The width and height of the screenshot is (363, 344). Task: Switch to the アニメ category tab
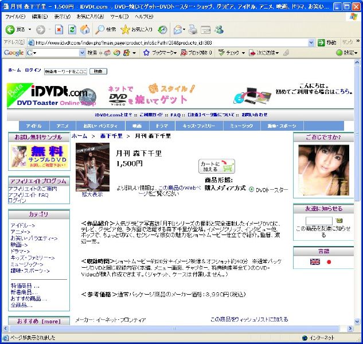62,126
